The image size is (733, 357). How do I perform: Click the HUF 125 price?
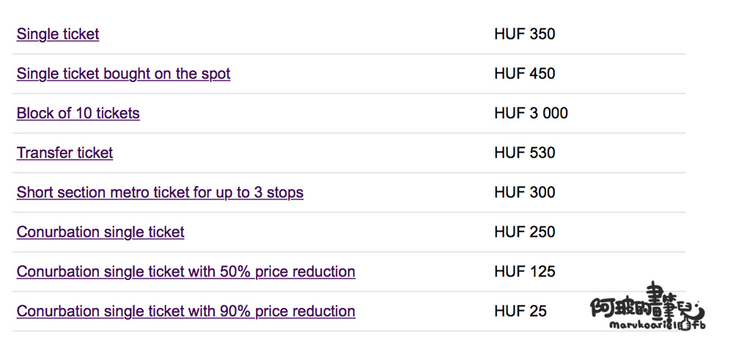[x=525, y=271]
